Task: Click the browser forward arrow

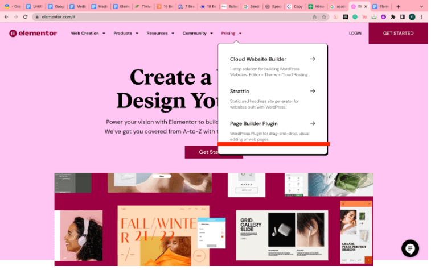Action: [x=16, y=17]
